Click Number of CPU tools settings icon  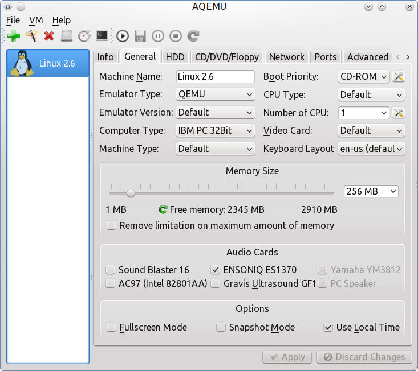(399, 113)
